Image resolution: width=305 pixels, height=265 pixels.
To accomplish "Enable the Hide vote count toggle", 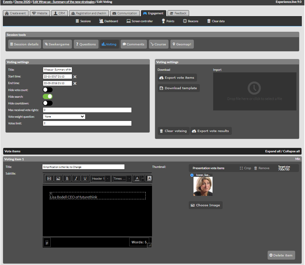I will point(48,90).
